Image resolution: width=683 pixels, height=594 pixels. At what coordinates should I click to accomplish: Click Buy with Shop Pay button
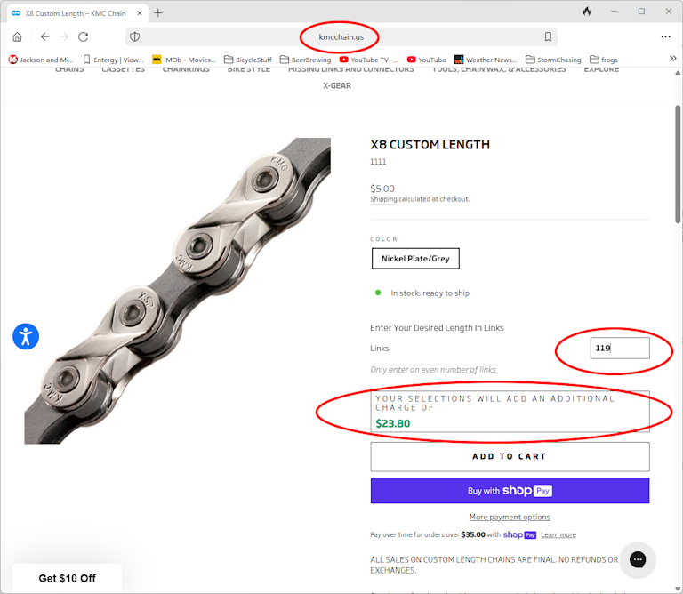[x=510, y=491]
